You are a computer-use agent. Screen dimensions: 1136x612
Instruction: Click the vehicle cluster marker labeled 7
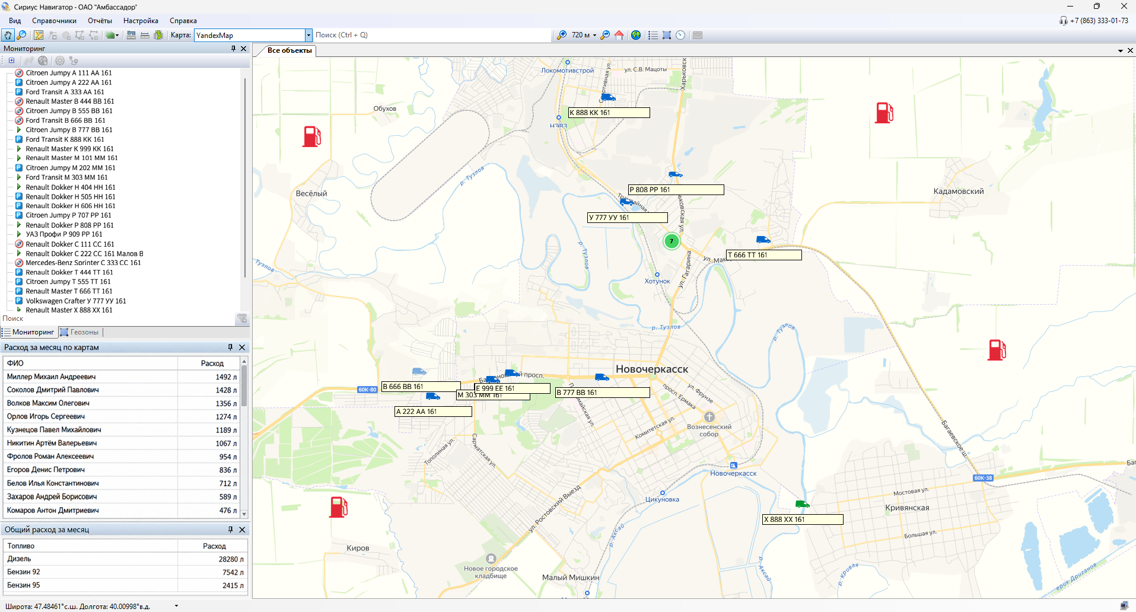671,241
